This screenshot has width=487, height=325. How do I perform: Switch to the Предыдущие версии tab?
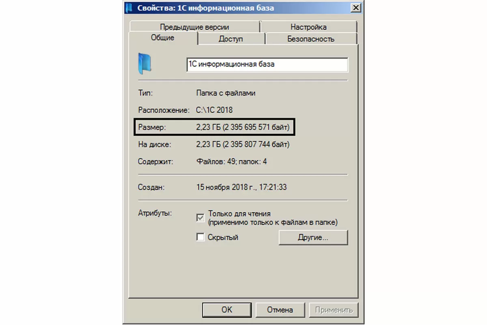194,27
